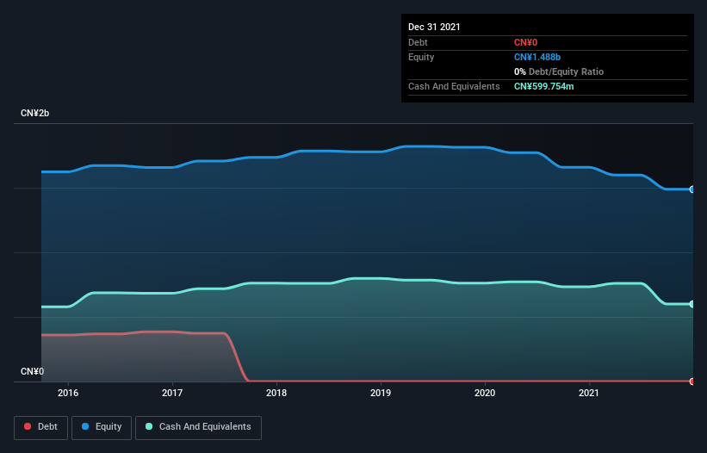The width and height of the screenshot is (707, 453).
Task: Toggle the Cash And Equivalents legend button
Action: pos(198,427)
